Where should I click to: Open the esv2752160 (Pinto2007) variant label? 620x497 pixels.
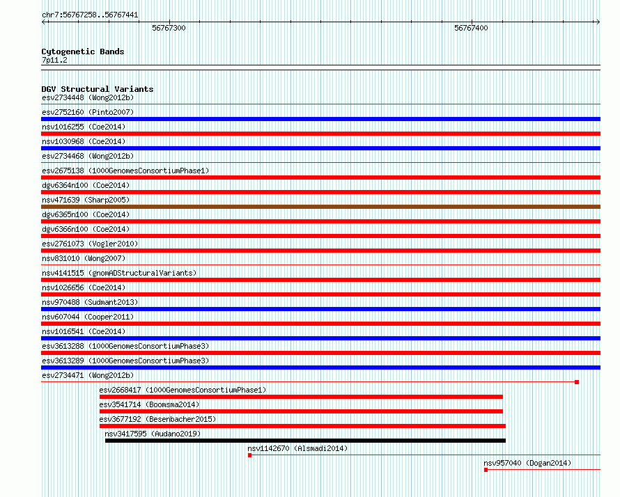88,112
